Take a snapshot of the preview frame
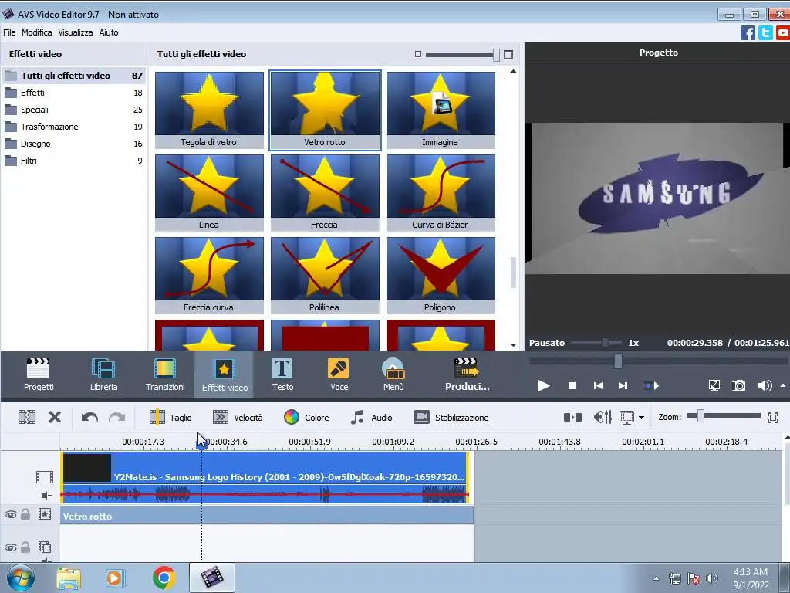 click(x=738, y=386)
